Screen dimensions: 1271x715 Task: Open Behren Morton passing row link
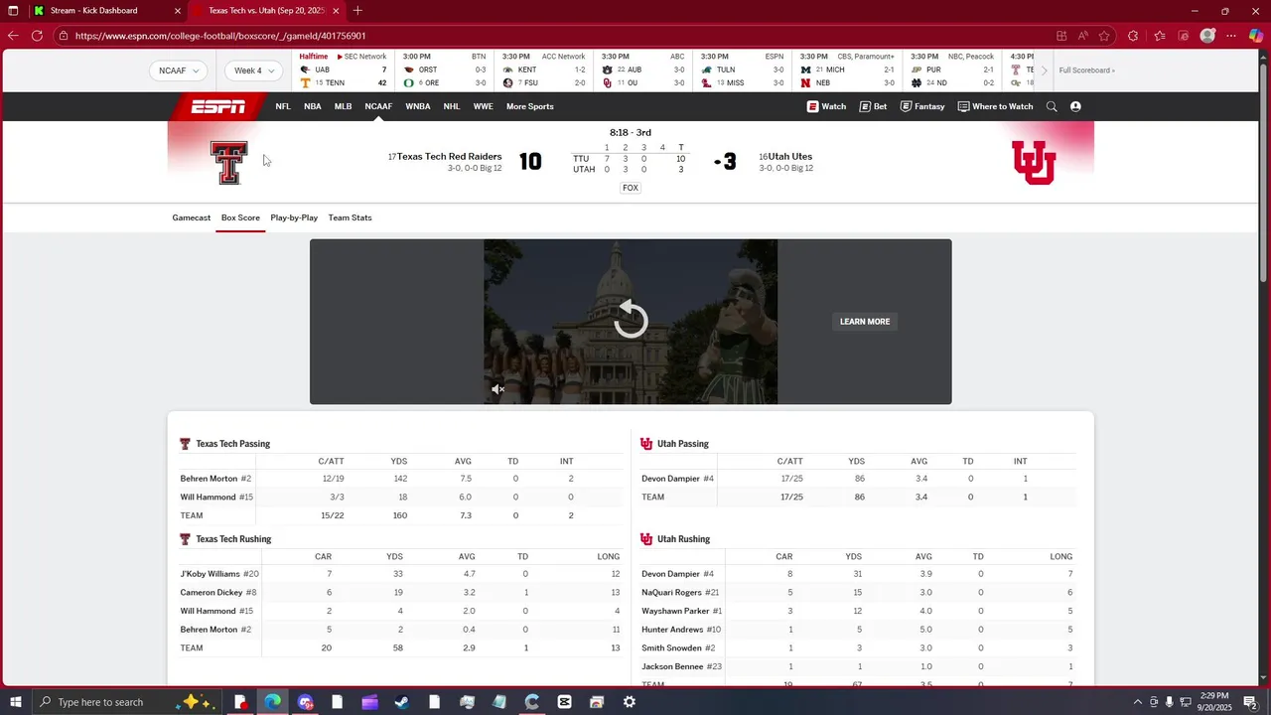coord(209,479)
